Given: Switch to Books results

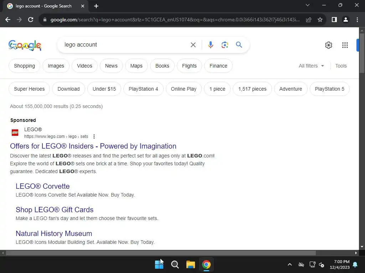Looking at the screenshot, I should 162,66.
